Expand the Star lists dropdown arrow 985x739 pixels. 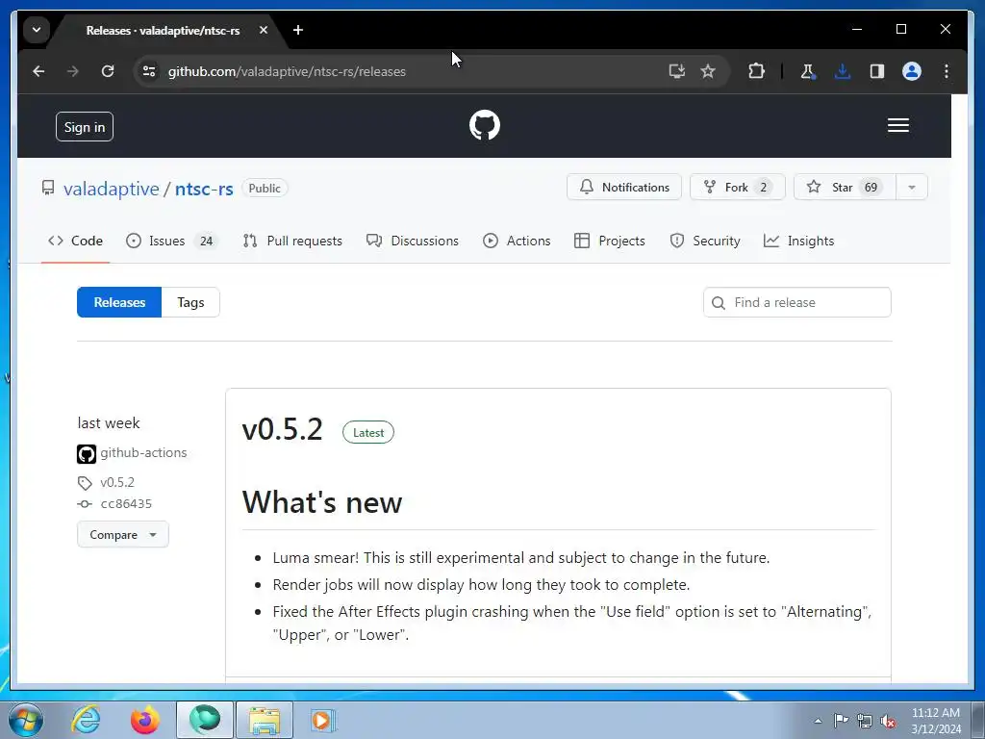[x=912, y=188]
